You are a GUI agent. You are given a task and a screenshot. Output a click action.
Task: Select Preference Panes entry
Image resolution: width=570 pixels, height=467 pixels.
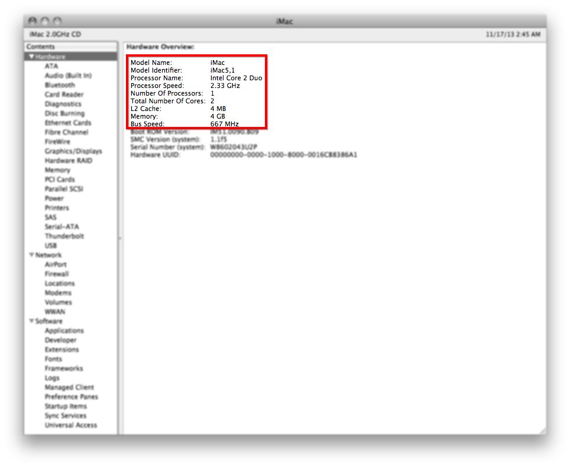pyautogui.click(x=71, y=397)
